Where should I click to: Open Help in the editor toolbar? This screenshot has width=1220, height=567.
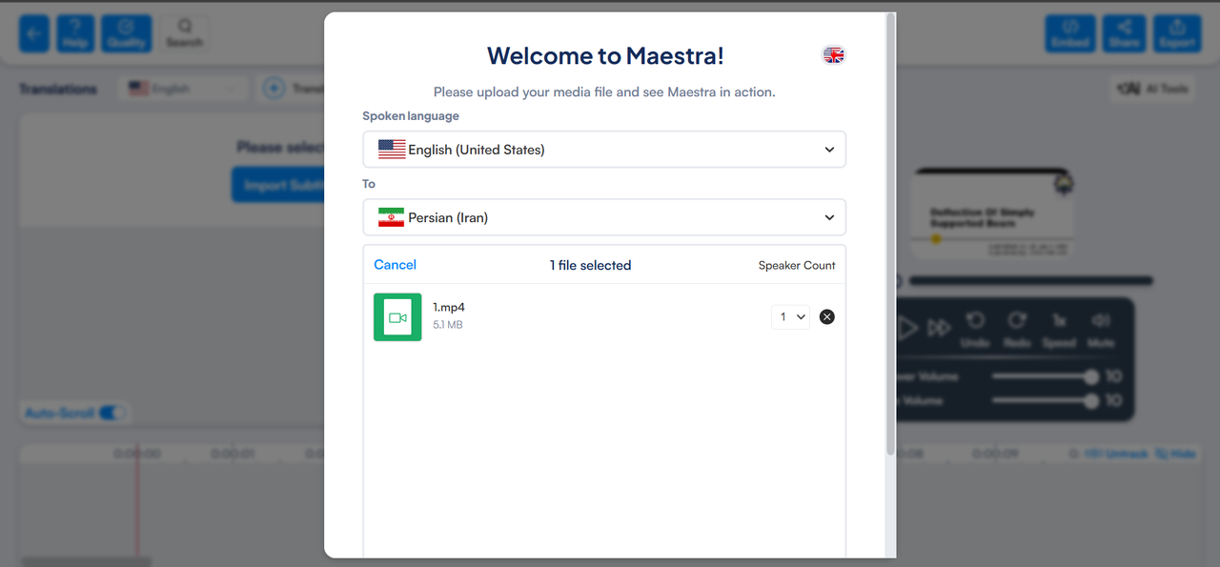click(75, 33)
